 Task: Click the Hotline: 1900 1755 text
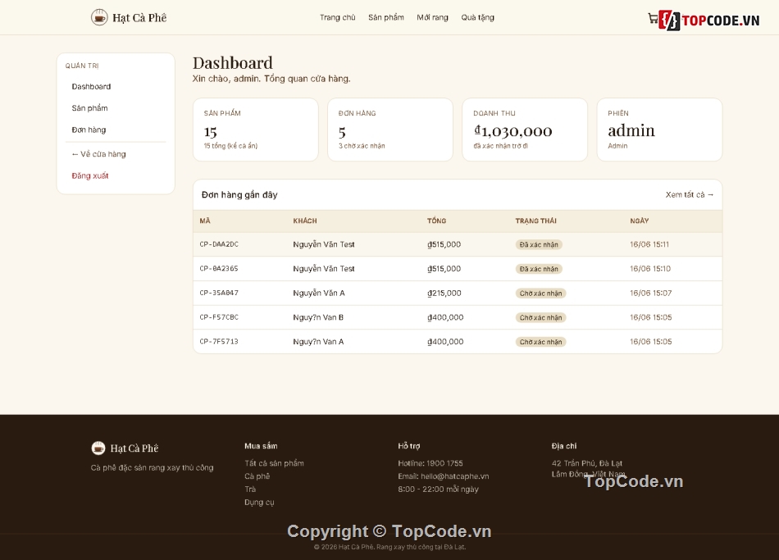430,463
